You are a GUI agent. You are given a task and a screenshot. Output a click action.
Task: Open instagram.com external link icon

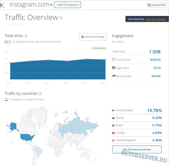coord(51,5)
